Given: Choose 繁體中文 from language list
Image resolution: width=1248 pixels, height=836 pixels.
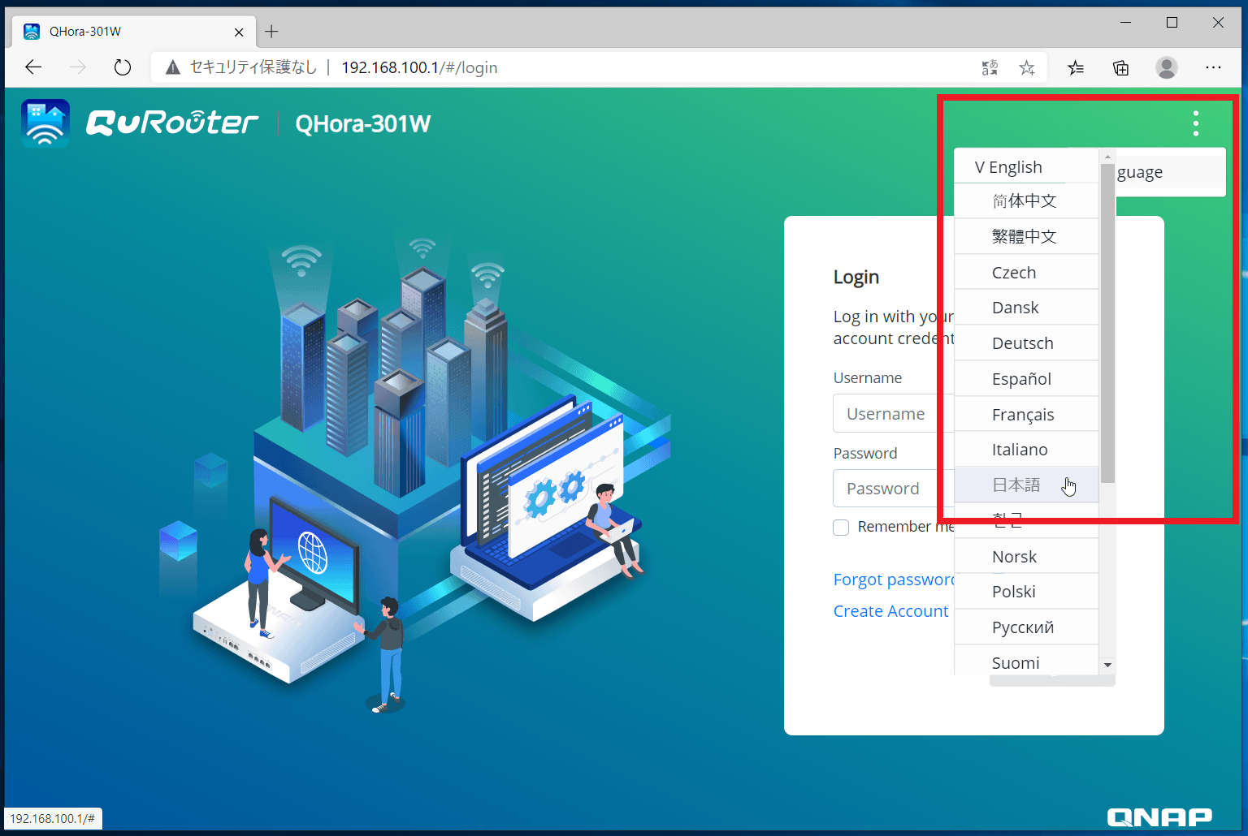Looking at the screenshot, I should (x=1026, y=236).
